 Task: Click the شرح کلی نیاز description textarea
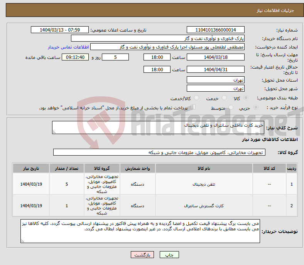coord(158,127)
